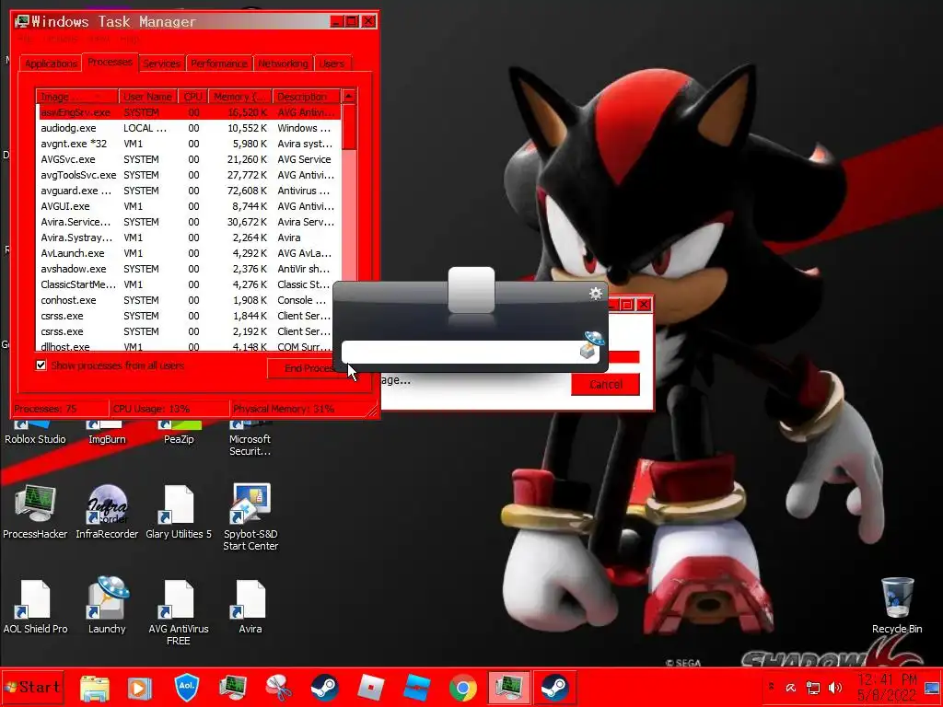Open the taskbar clock and date
The image size is (943, 707).
coord(887,687)
